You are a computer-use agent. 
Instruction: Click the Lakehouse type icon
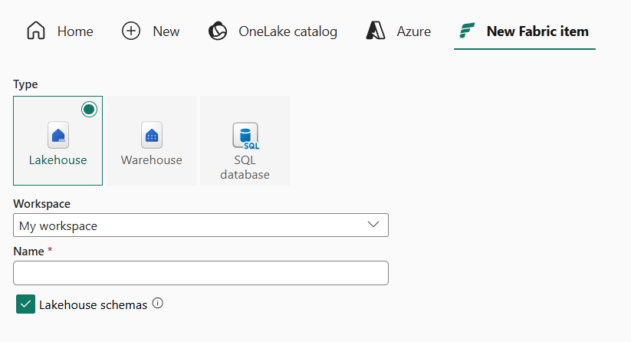tap(58, 135)
